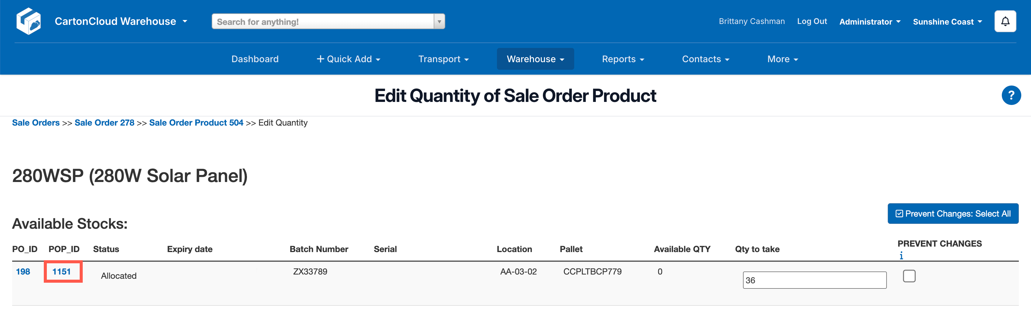This screenshot has width=1031, height=310.
Task: Click the Log Out link
Action: click(x=812, y=21)
